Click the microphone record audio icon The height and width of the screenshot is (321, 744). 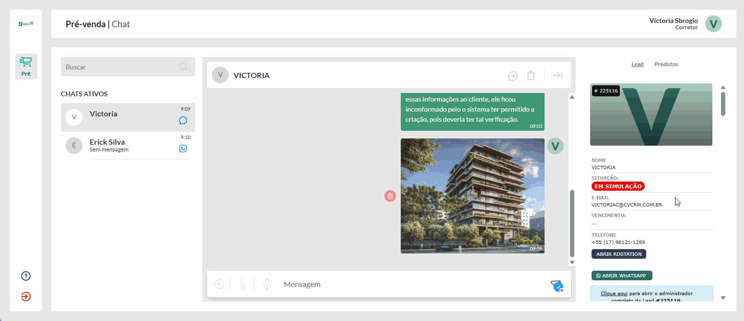coord(267,284)
